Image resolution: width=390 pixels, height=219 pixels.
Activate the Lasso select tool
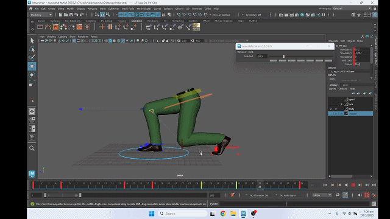32,49
